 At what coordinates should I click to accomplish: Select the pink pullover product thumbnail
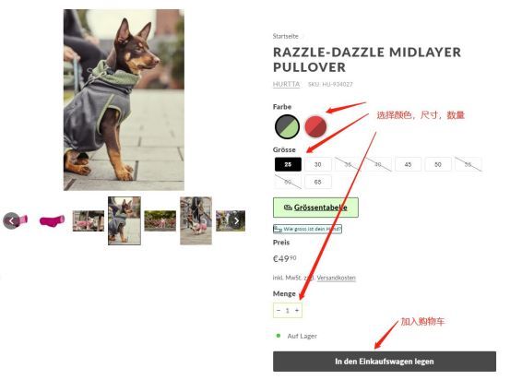pos(52,220)
